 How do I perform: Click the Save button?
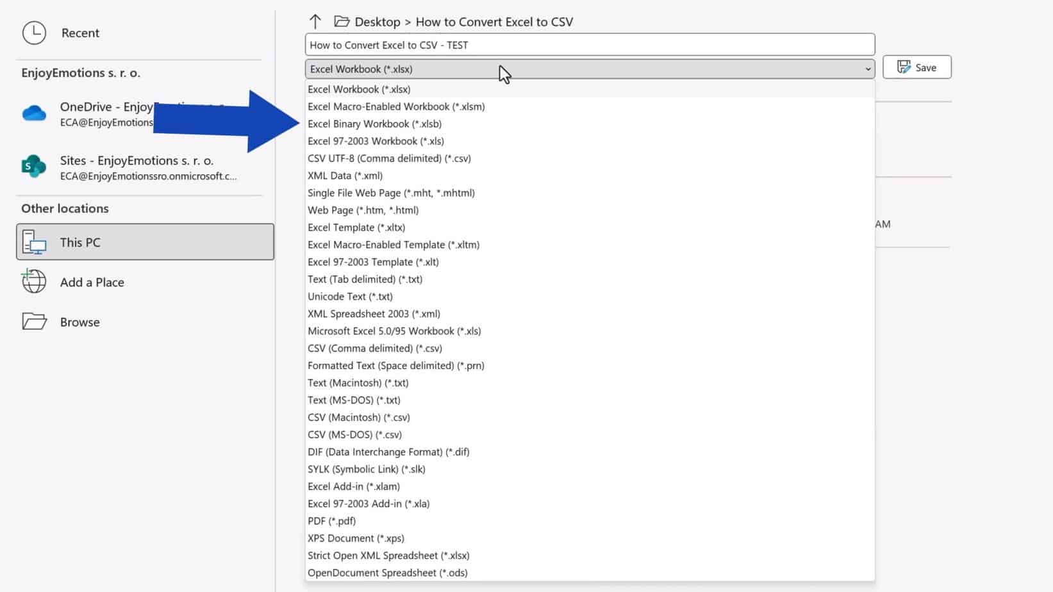point(916,67)
